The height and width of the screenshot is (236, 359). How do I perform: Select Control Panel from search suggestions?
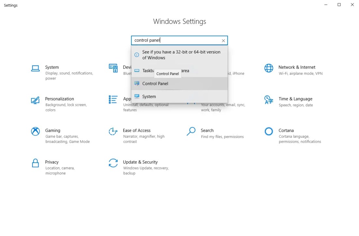155,84
